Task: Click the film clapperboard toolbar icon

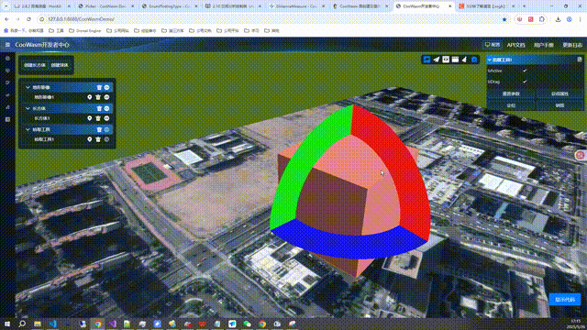Action: pos(455,60)
